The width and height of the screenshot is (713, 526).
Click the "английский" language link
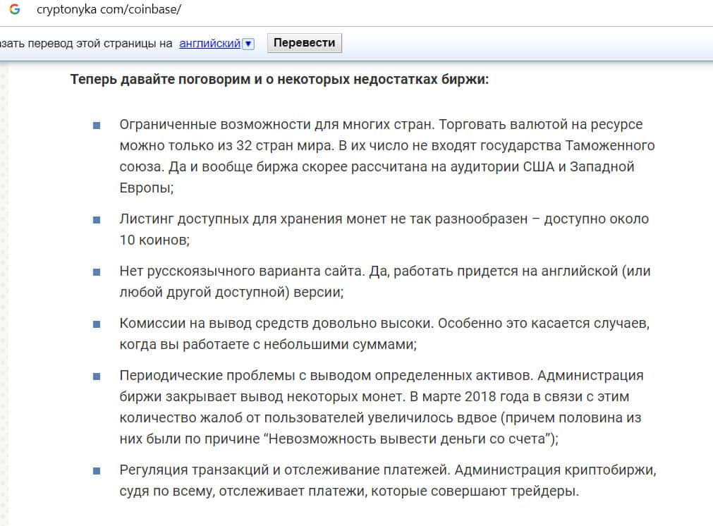[x=210, y=43]
